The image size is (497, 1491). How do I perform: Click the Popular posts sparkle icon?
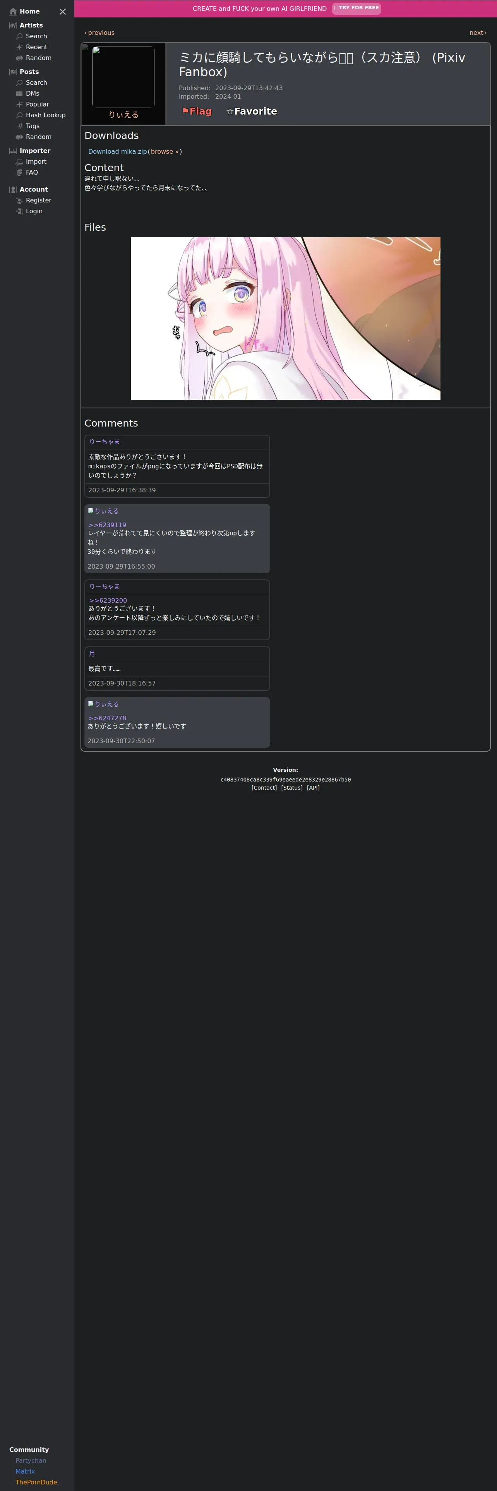[x=20, y=104]
